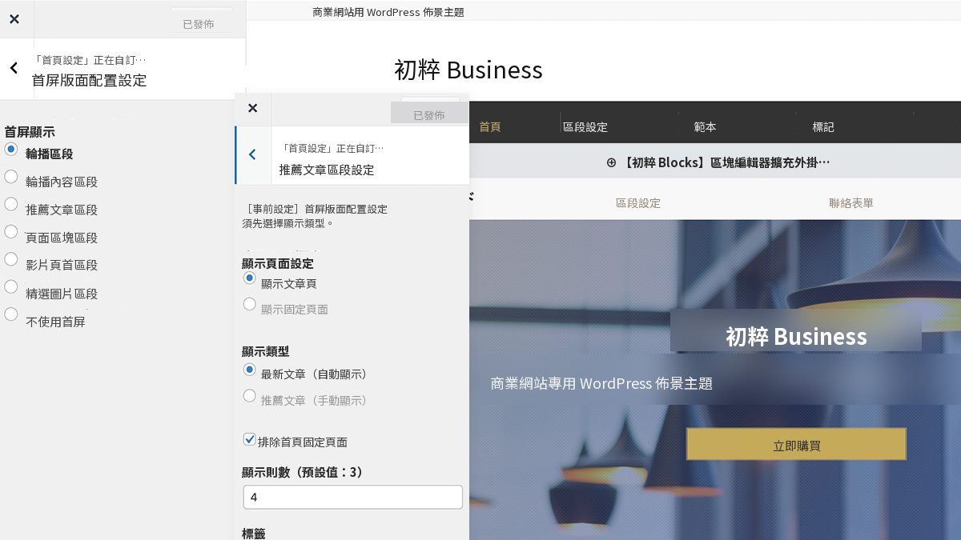Viewport: 961px width, 540px height.
Task: Go back from 推薦文章區段設定 panel
Action: (252, 154)
